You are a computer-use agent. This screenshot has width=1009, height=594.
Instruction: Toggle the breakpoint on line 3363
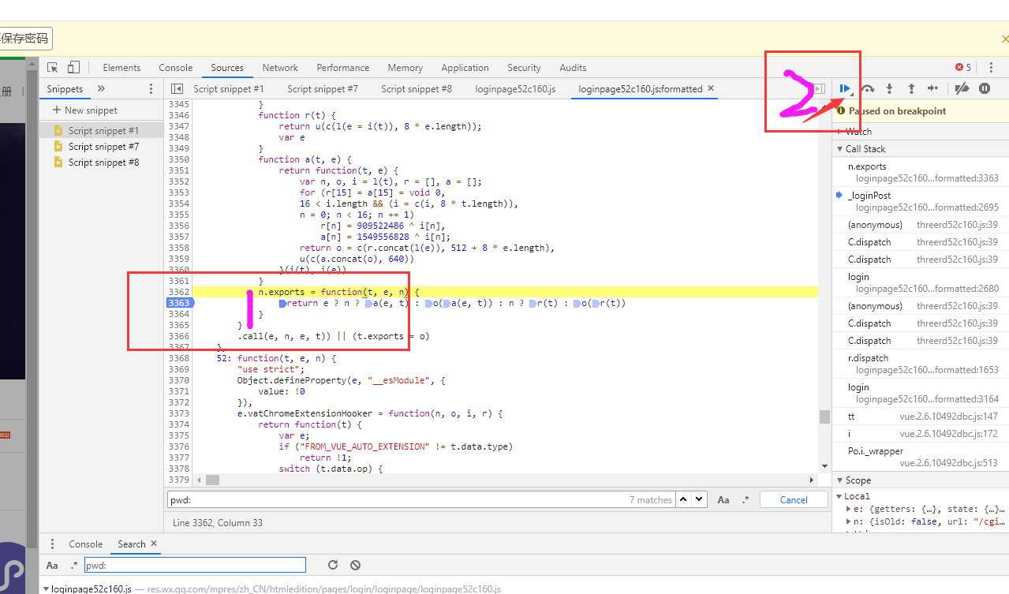point(178,303)
